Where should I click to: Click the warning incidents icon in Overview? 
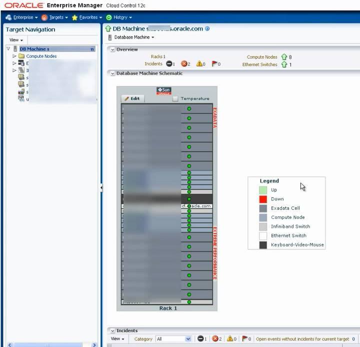point(199,64)
